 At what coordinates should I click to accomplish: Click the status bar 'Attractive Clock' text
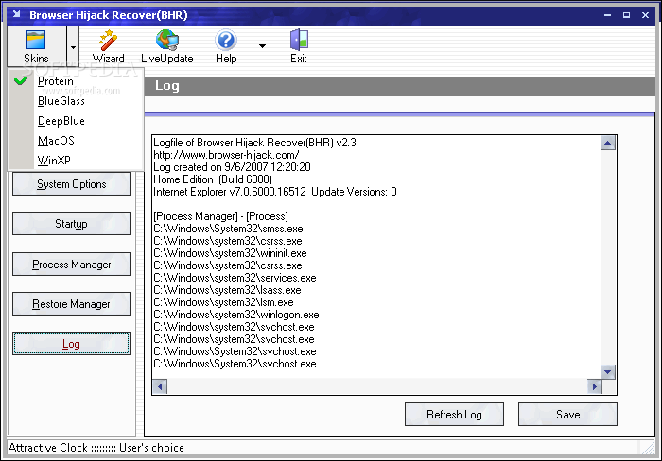(x=47, y=448)
